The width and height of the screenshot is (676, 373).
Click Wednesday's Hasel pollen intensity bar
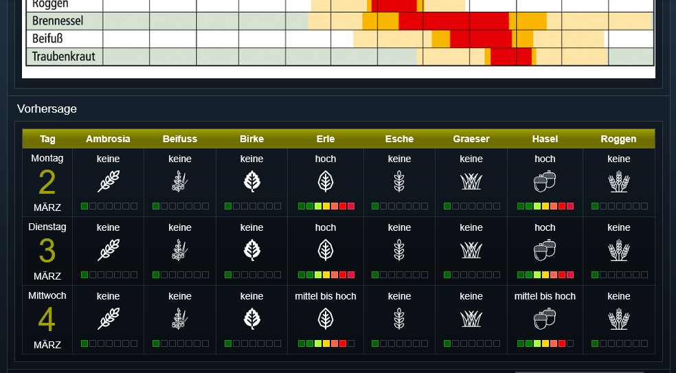coord(545,343)
